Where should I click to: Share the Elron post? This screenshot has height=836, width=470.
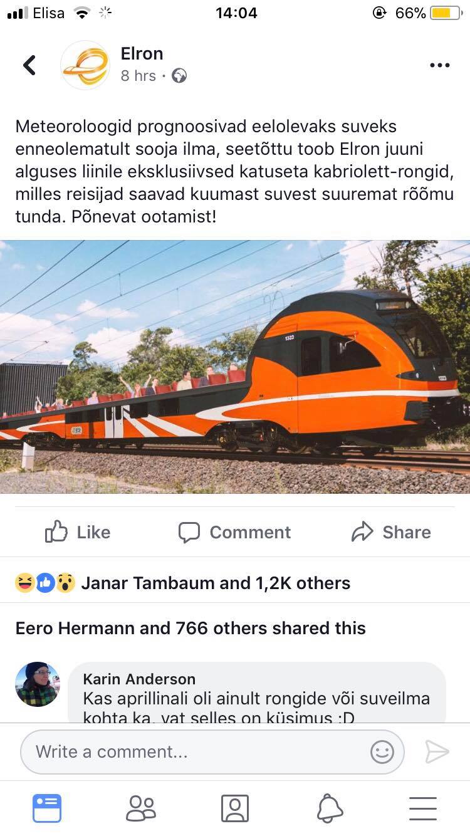391,532
